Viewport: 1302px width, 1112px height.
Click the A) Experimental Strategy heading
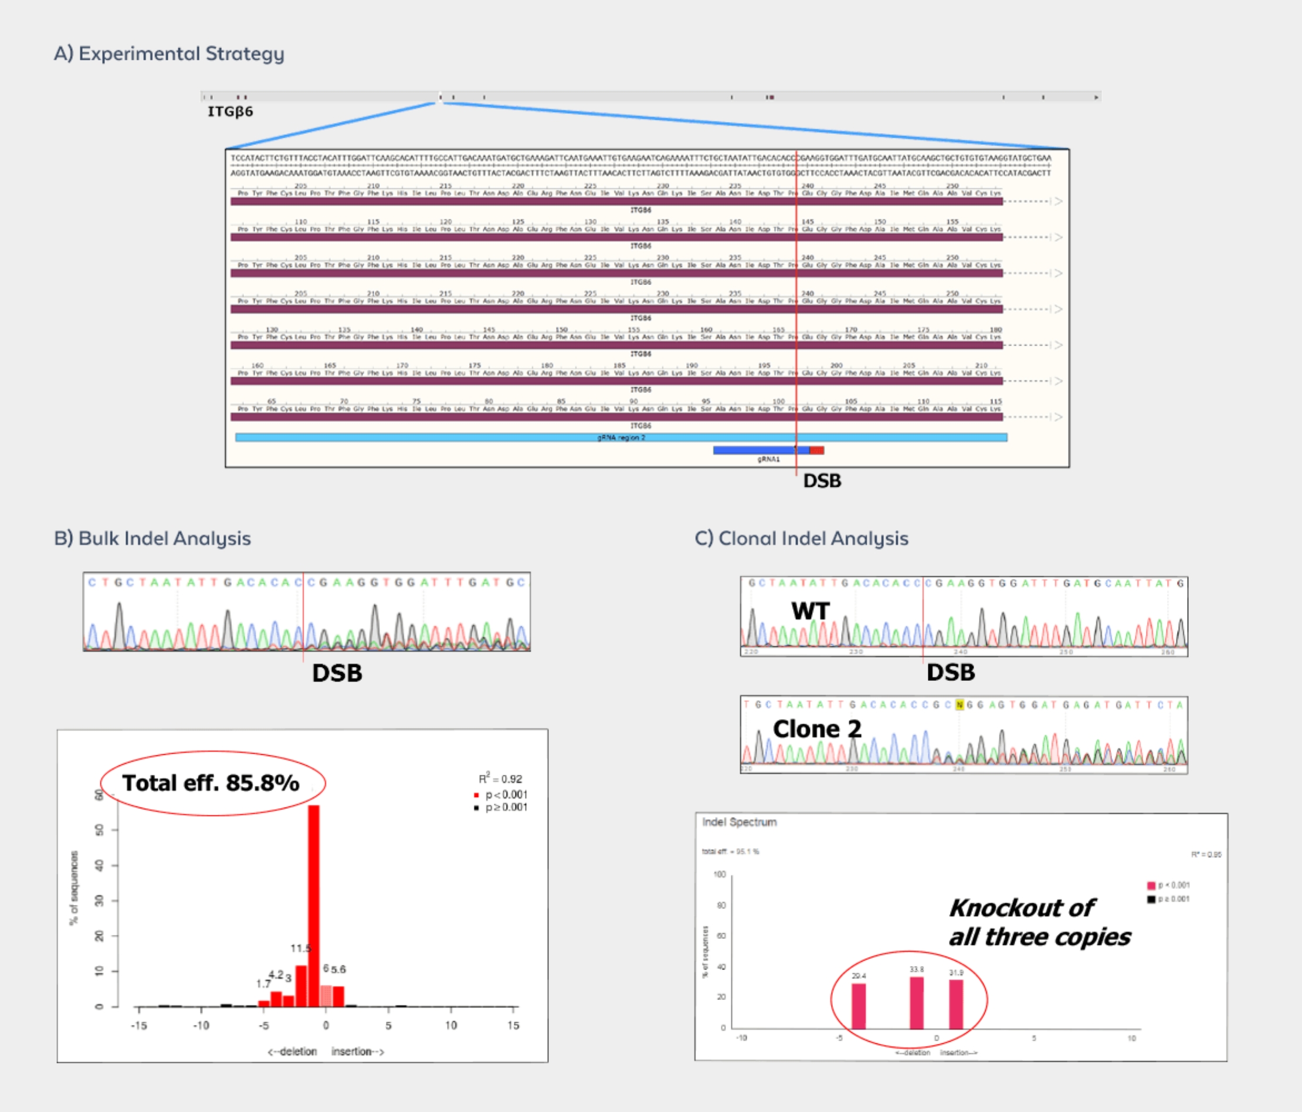[x=169, y=53]
